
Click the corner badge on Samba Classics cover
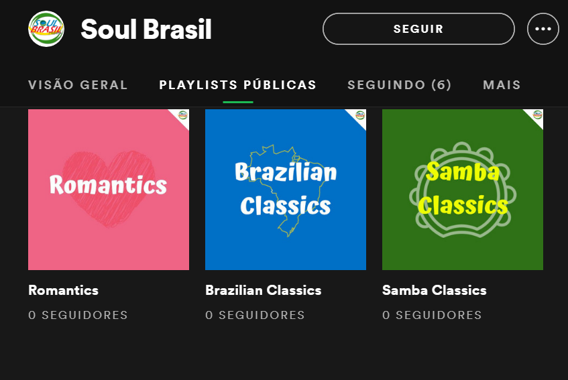[536, 115]
